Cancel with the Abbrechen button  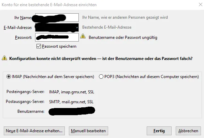[188, 131]
